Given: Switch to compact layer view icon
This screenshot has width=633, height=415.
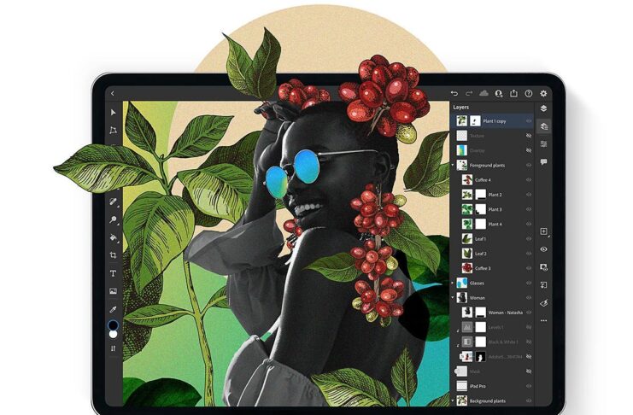Looking at the screenshot, I should tap(544, 108).
